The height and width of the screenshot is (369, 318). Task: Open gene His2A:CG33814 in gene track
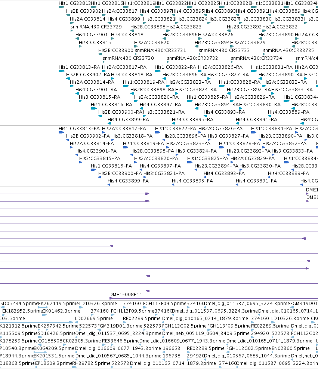pyautogui.click(x=87, y=19)
